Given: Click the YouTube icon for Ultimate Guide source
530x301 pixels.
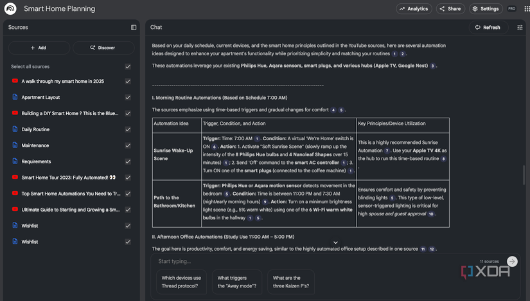Looking at the screenshot, I should tap(15, 209).
